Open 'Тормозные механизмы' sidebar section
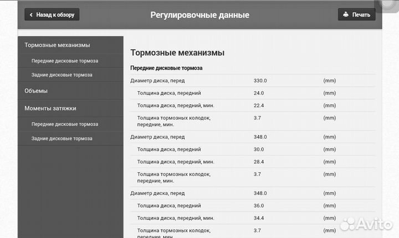 (x=70, y=45)
